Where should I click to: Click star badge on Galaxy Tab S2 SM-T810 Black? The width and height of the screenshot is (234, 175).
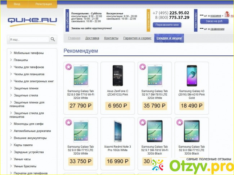[x=143, y=123]
